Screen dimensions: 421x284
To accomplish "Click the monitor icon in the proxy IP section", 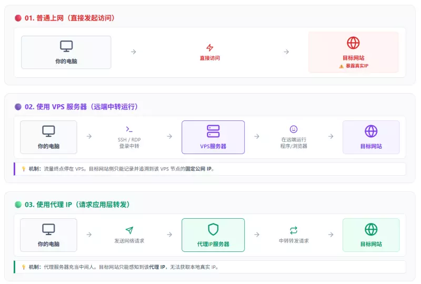I will point(48,229).
